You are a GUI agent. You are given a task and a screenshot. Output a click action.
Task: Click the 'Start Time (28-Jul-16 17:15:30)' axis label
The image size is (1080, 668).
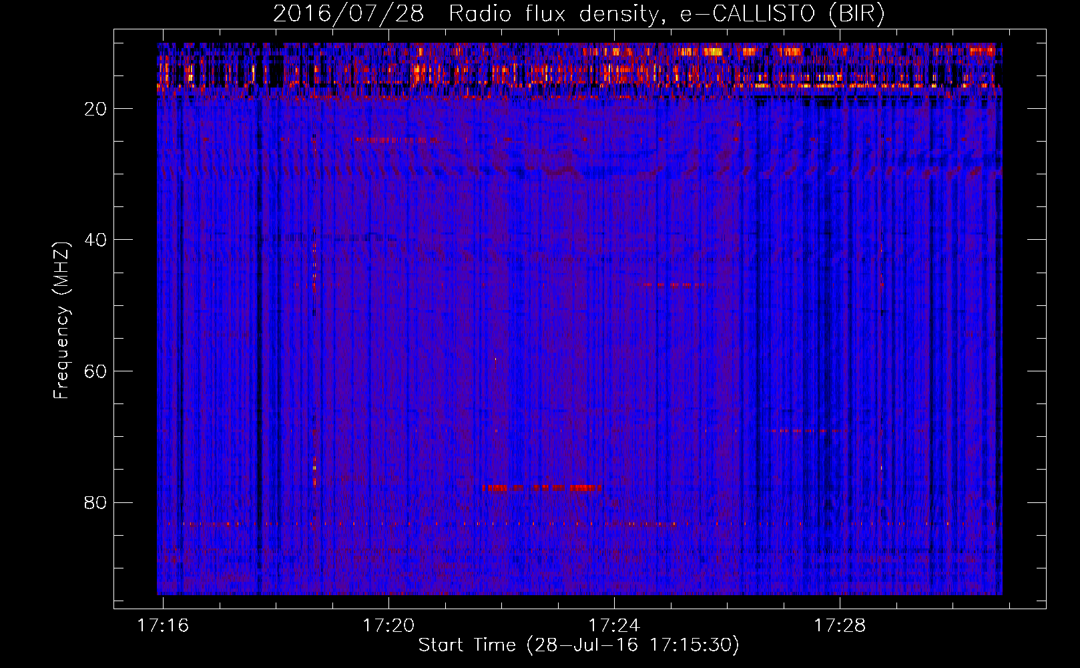coord(579,645)
